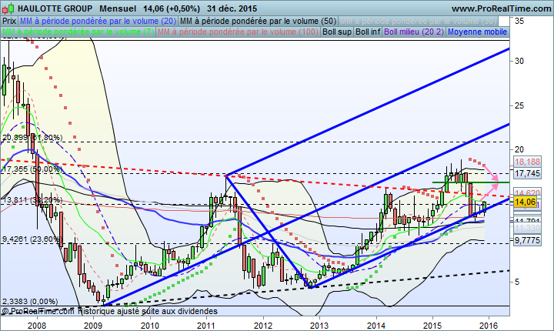
Task: Select the green volume-weighted MM (7) label
Action: pos(78,32)
